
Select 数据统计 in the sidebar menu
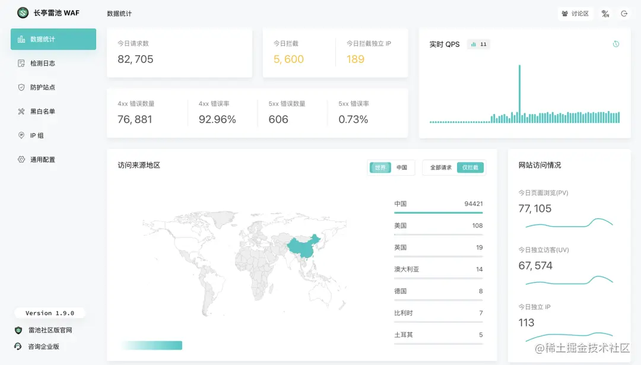[53, 39]
